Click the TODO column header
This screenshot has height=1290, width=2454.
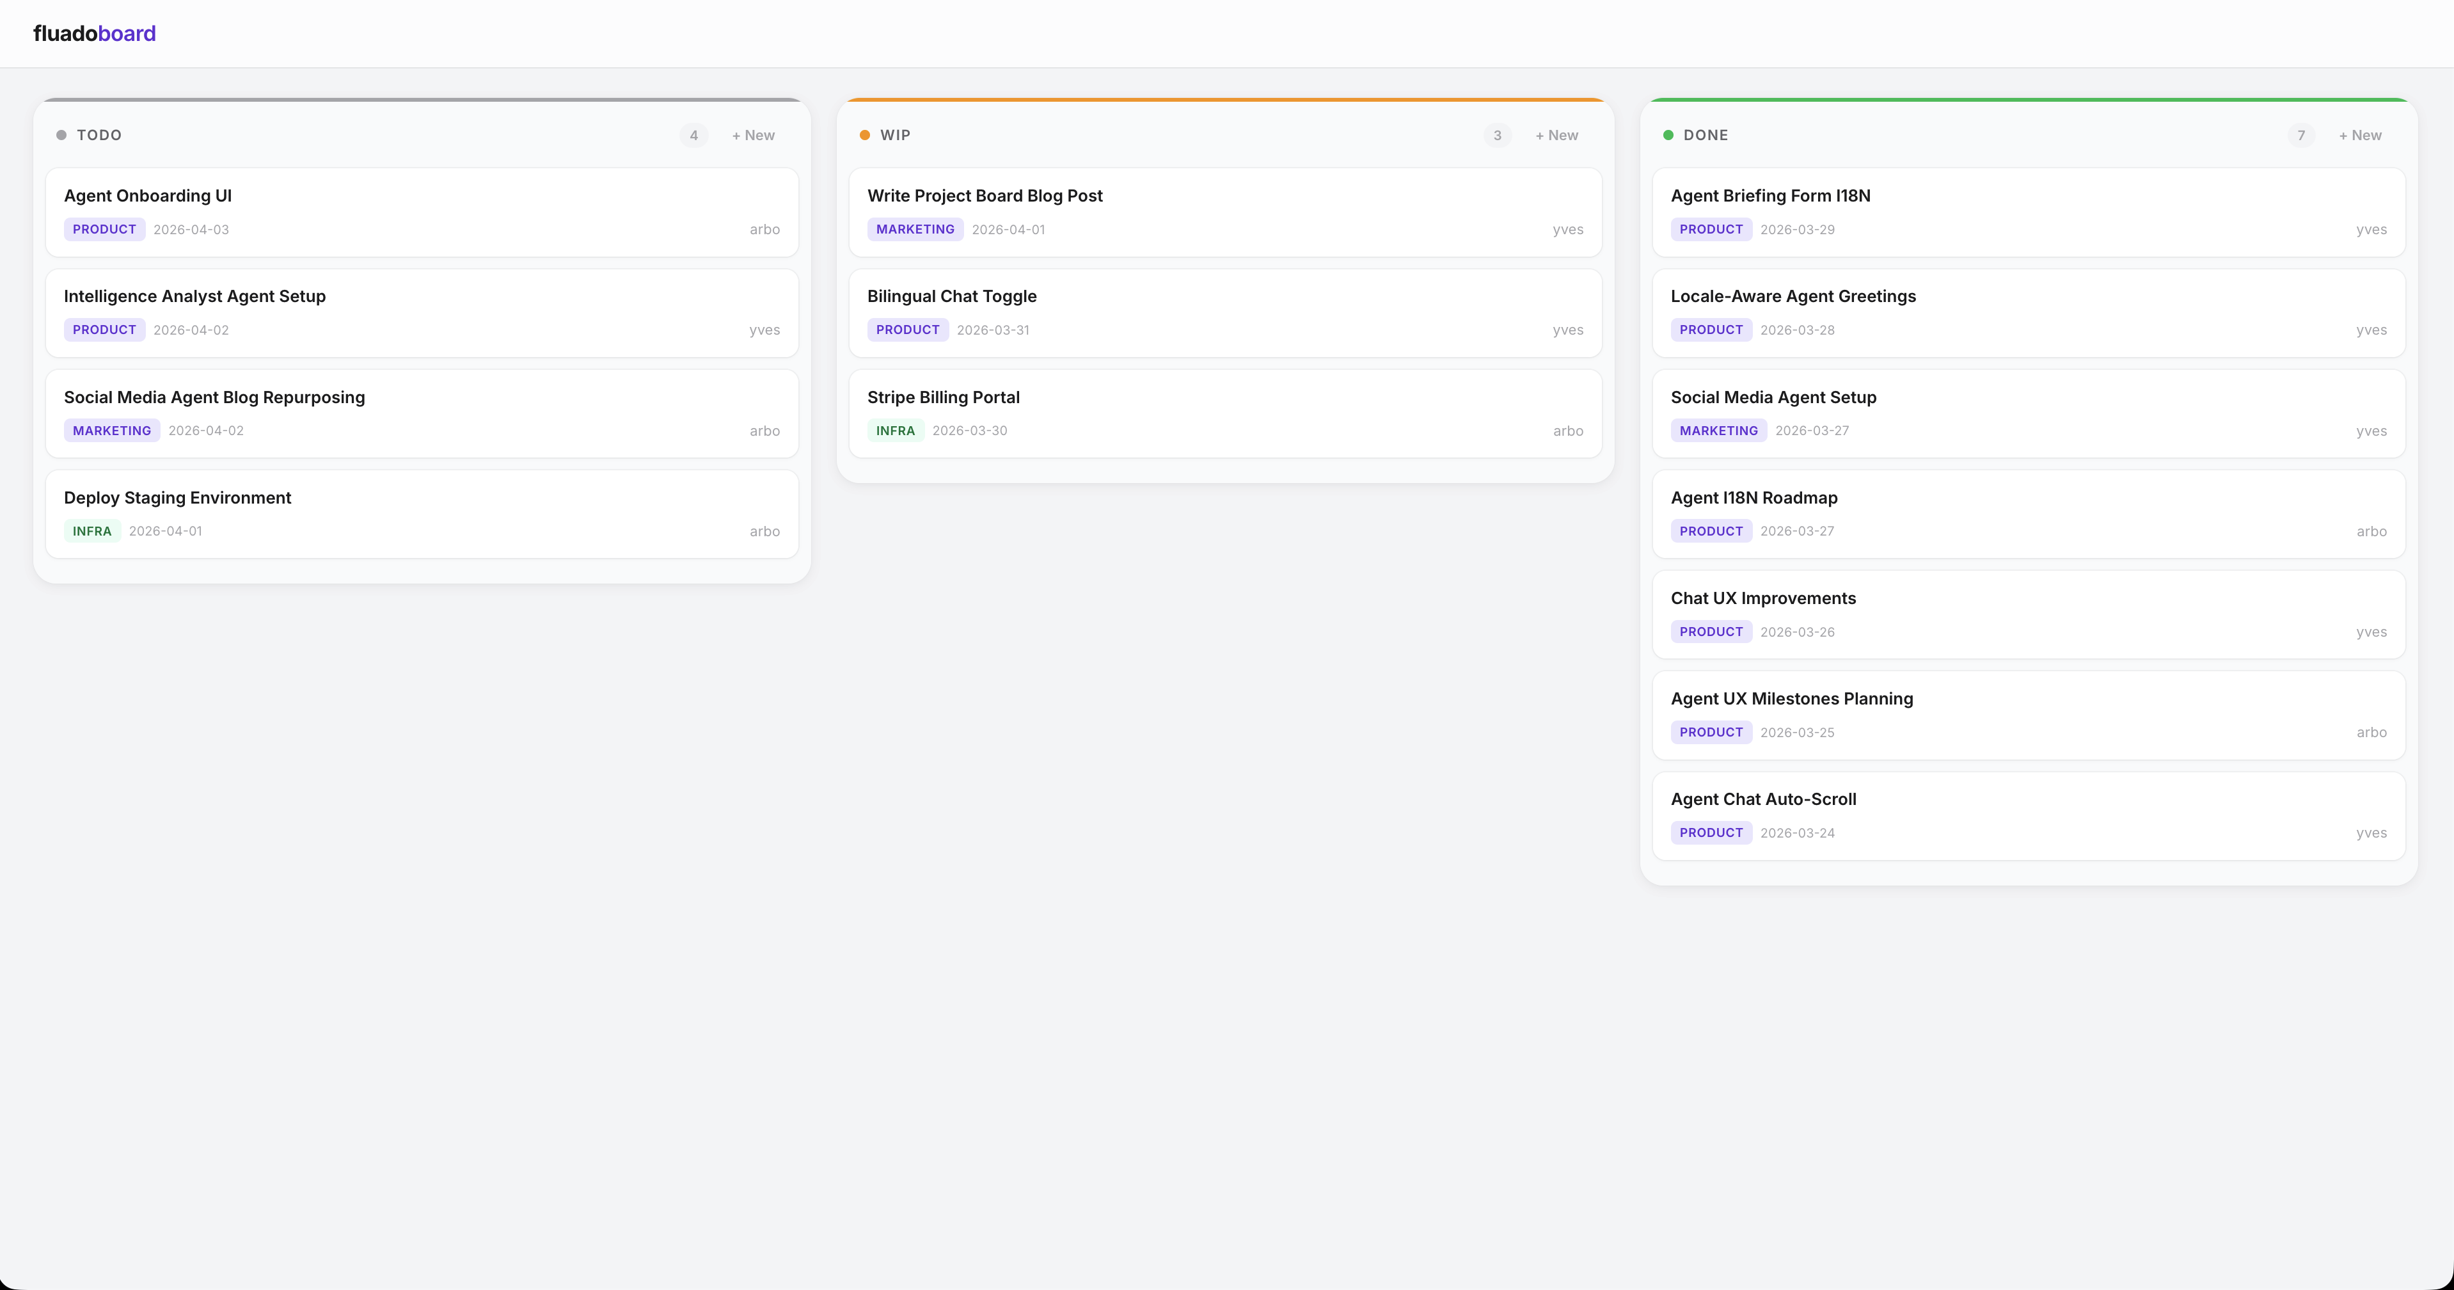coord(99,135)
